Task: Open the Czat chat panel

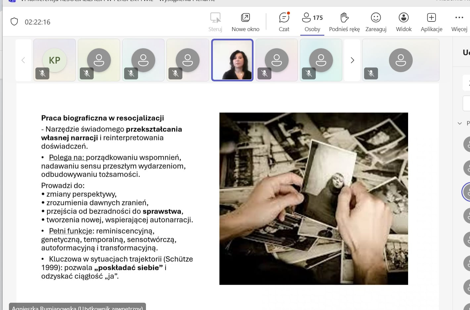Action: [x=284, y=22]
